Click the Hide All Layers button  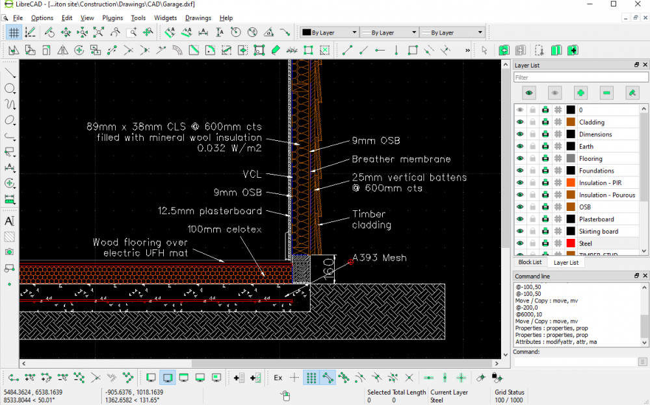554,93
